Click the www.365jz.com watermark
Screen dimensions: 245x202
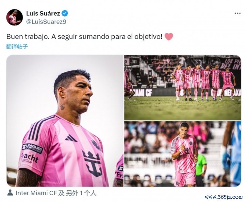(x=224, y=197)
